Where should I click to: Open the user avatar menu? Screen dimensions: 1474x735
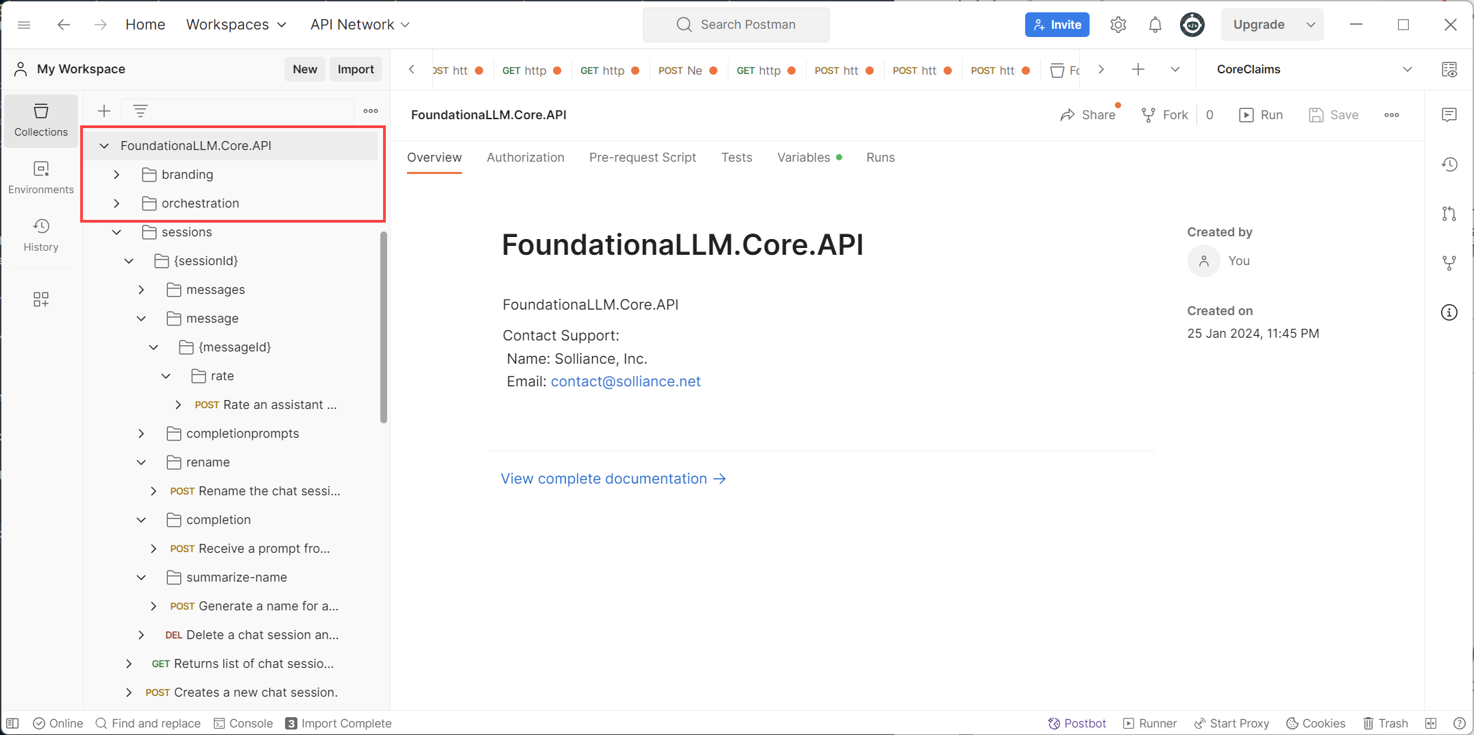pyautogui.click(x=1192, y=25)
